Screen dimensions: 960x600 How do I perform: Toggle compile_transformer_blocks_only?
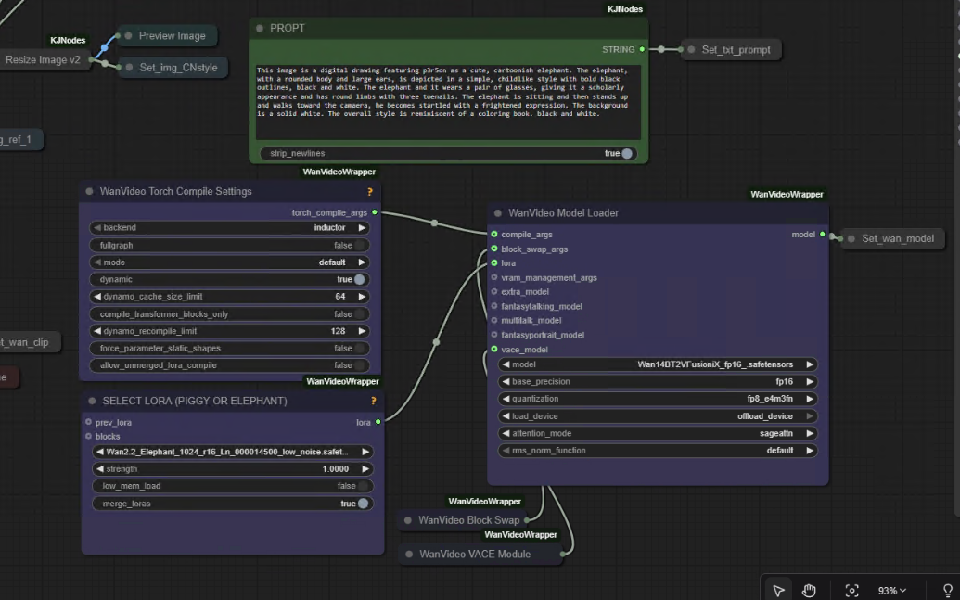(230, 314)
